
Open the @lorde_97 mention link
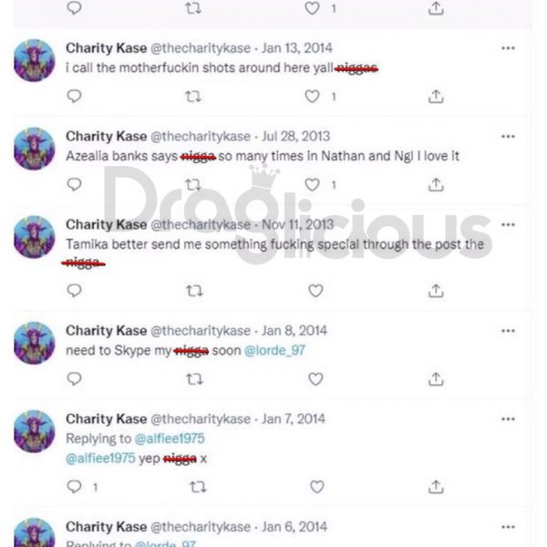pyautogui.click(x=274, y=350)
